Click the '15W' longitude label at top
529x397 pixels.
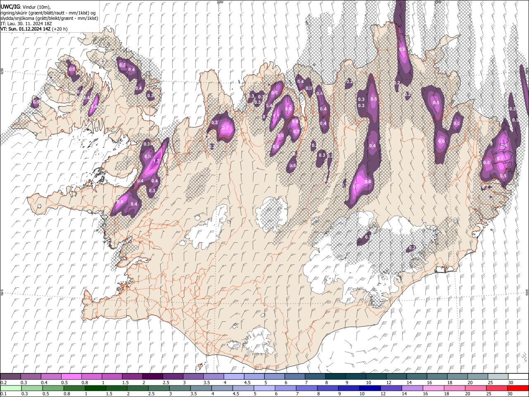[438, 2]
